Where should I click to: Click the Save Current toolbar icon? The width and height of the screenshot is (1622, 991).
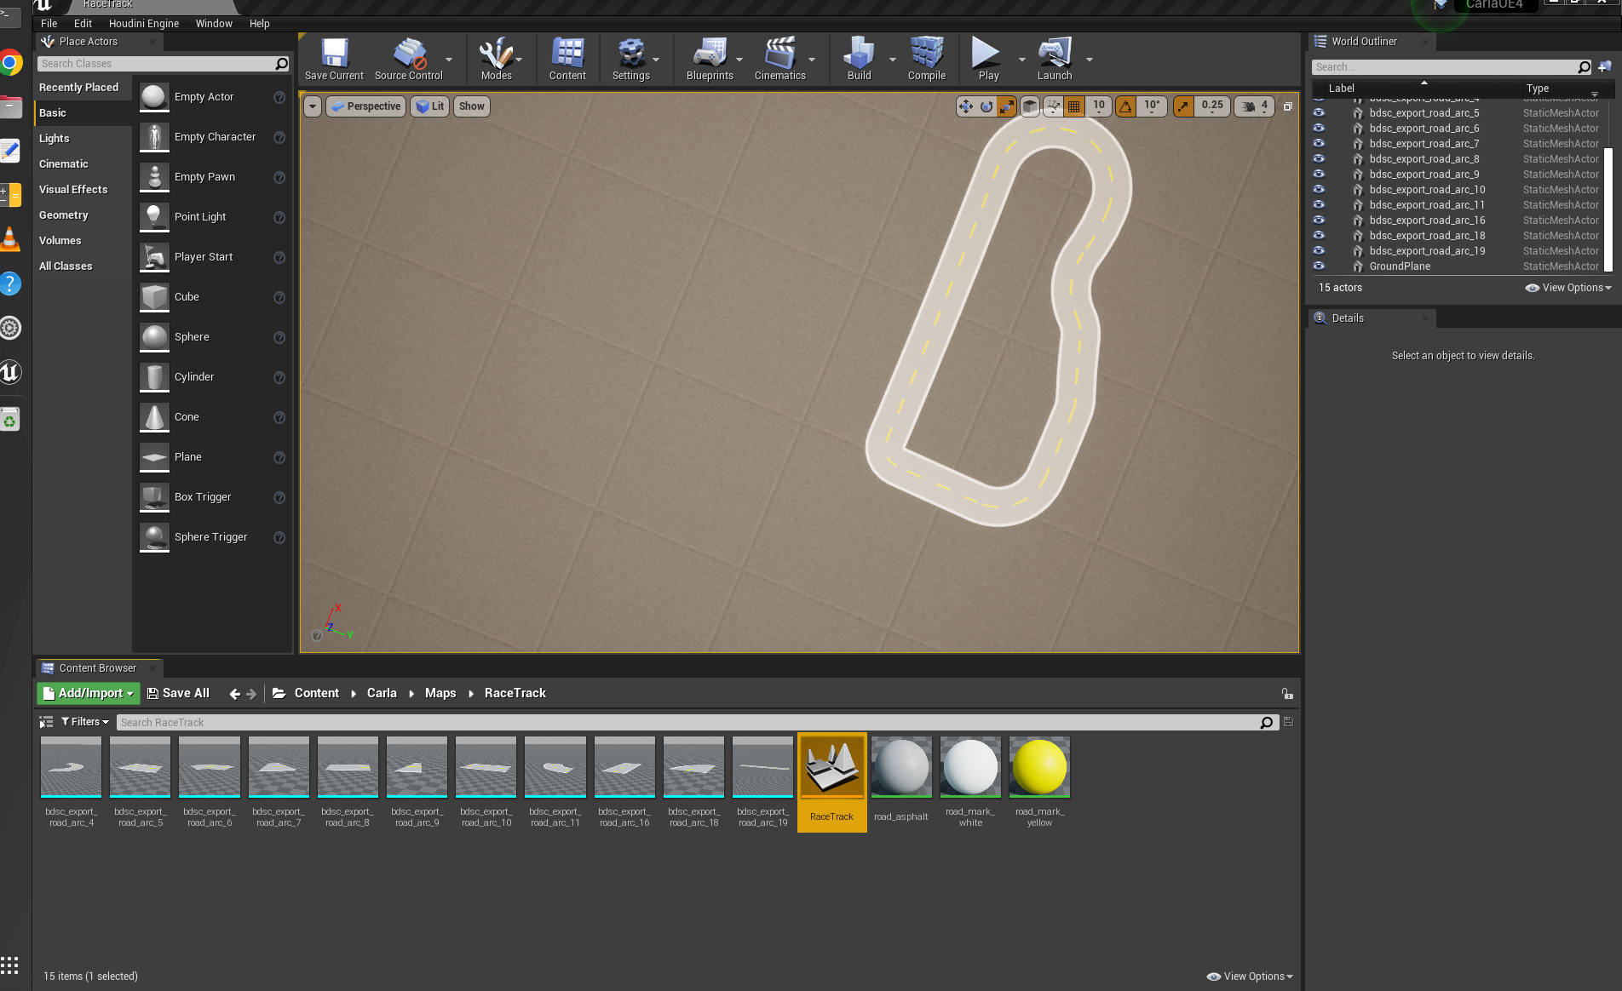(x=334, y=59)
